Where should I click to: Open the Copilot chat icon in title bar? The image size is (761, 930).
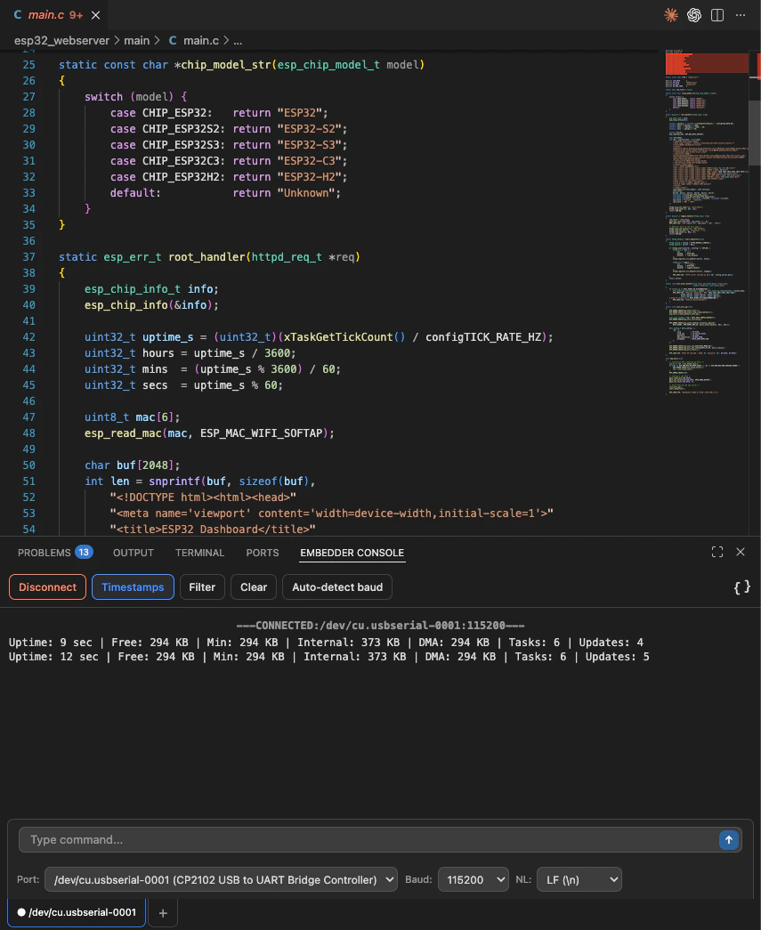[693, 15]
